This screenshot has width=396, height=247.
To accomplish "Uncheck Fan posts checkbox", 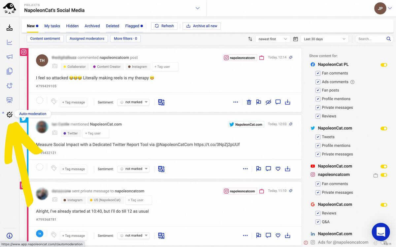I will click(x=318, y=90).
